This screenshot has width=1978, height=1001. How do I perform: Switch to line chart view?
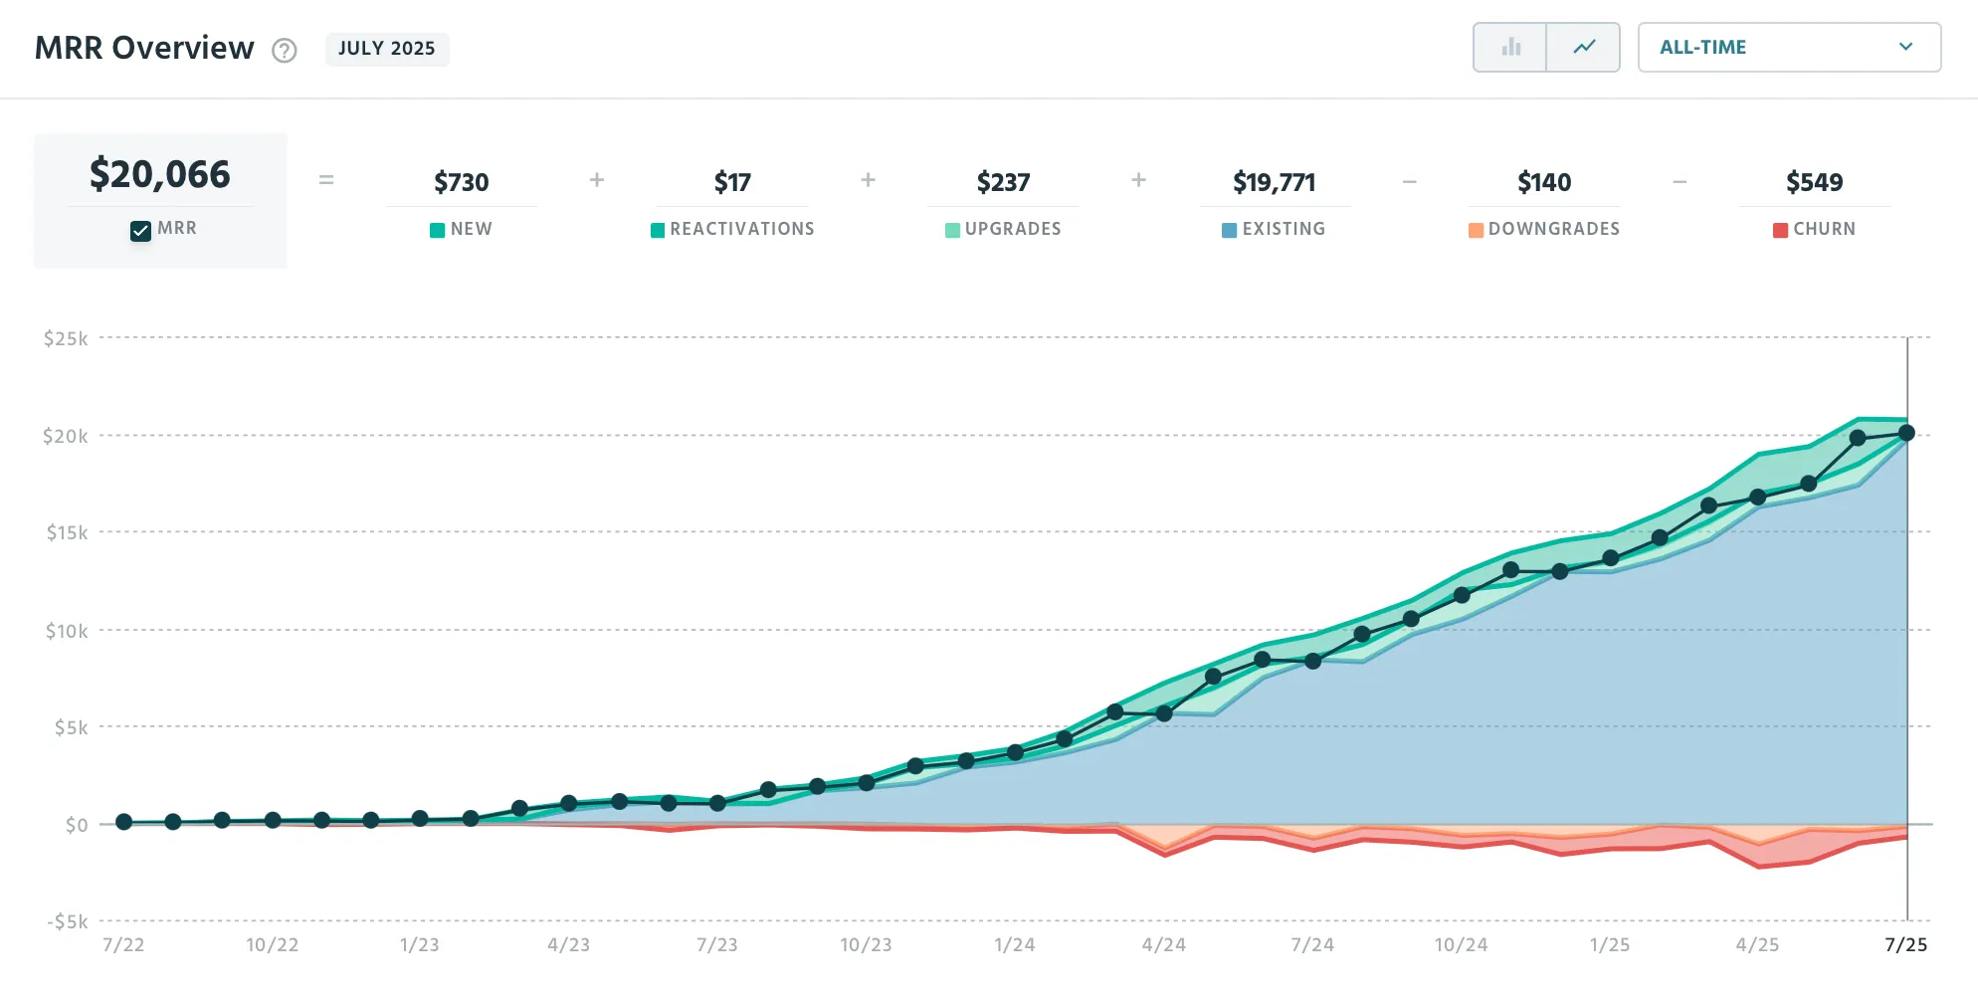point(1584,48)
